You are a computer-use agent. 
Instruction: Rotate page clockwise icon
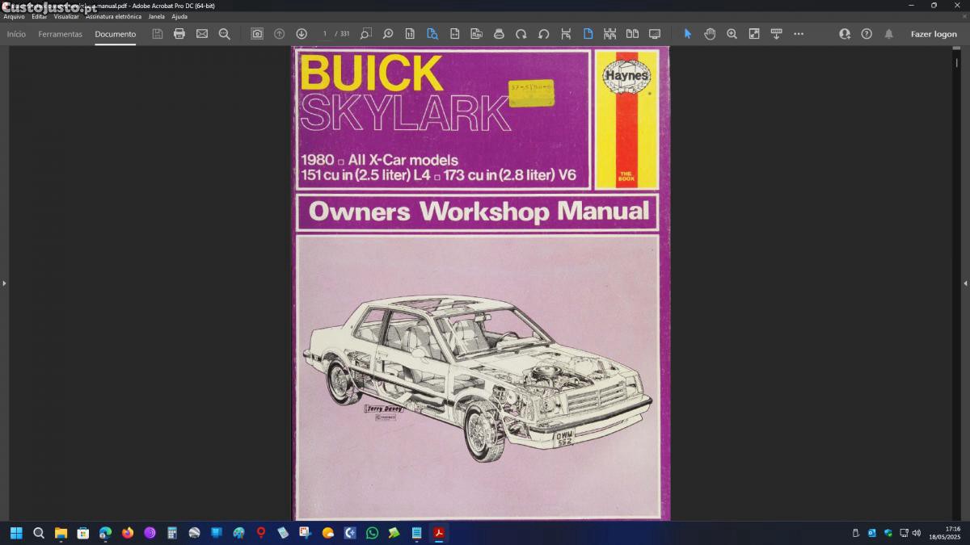tap(521, 34)
